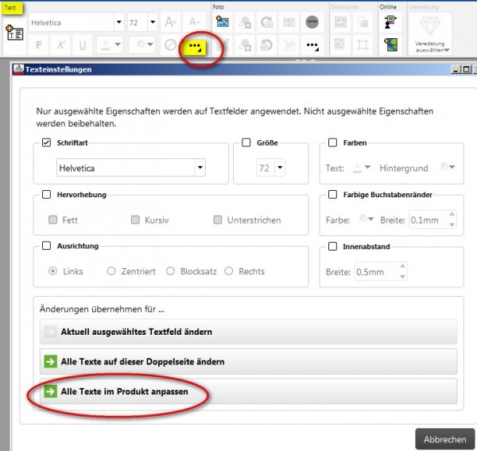
Task: Open the toolbar text color picker
Action: coord(110,45)
